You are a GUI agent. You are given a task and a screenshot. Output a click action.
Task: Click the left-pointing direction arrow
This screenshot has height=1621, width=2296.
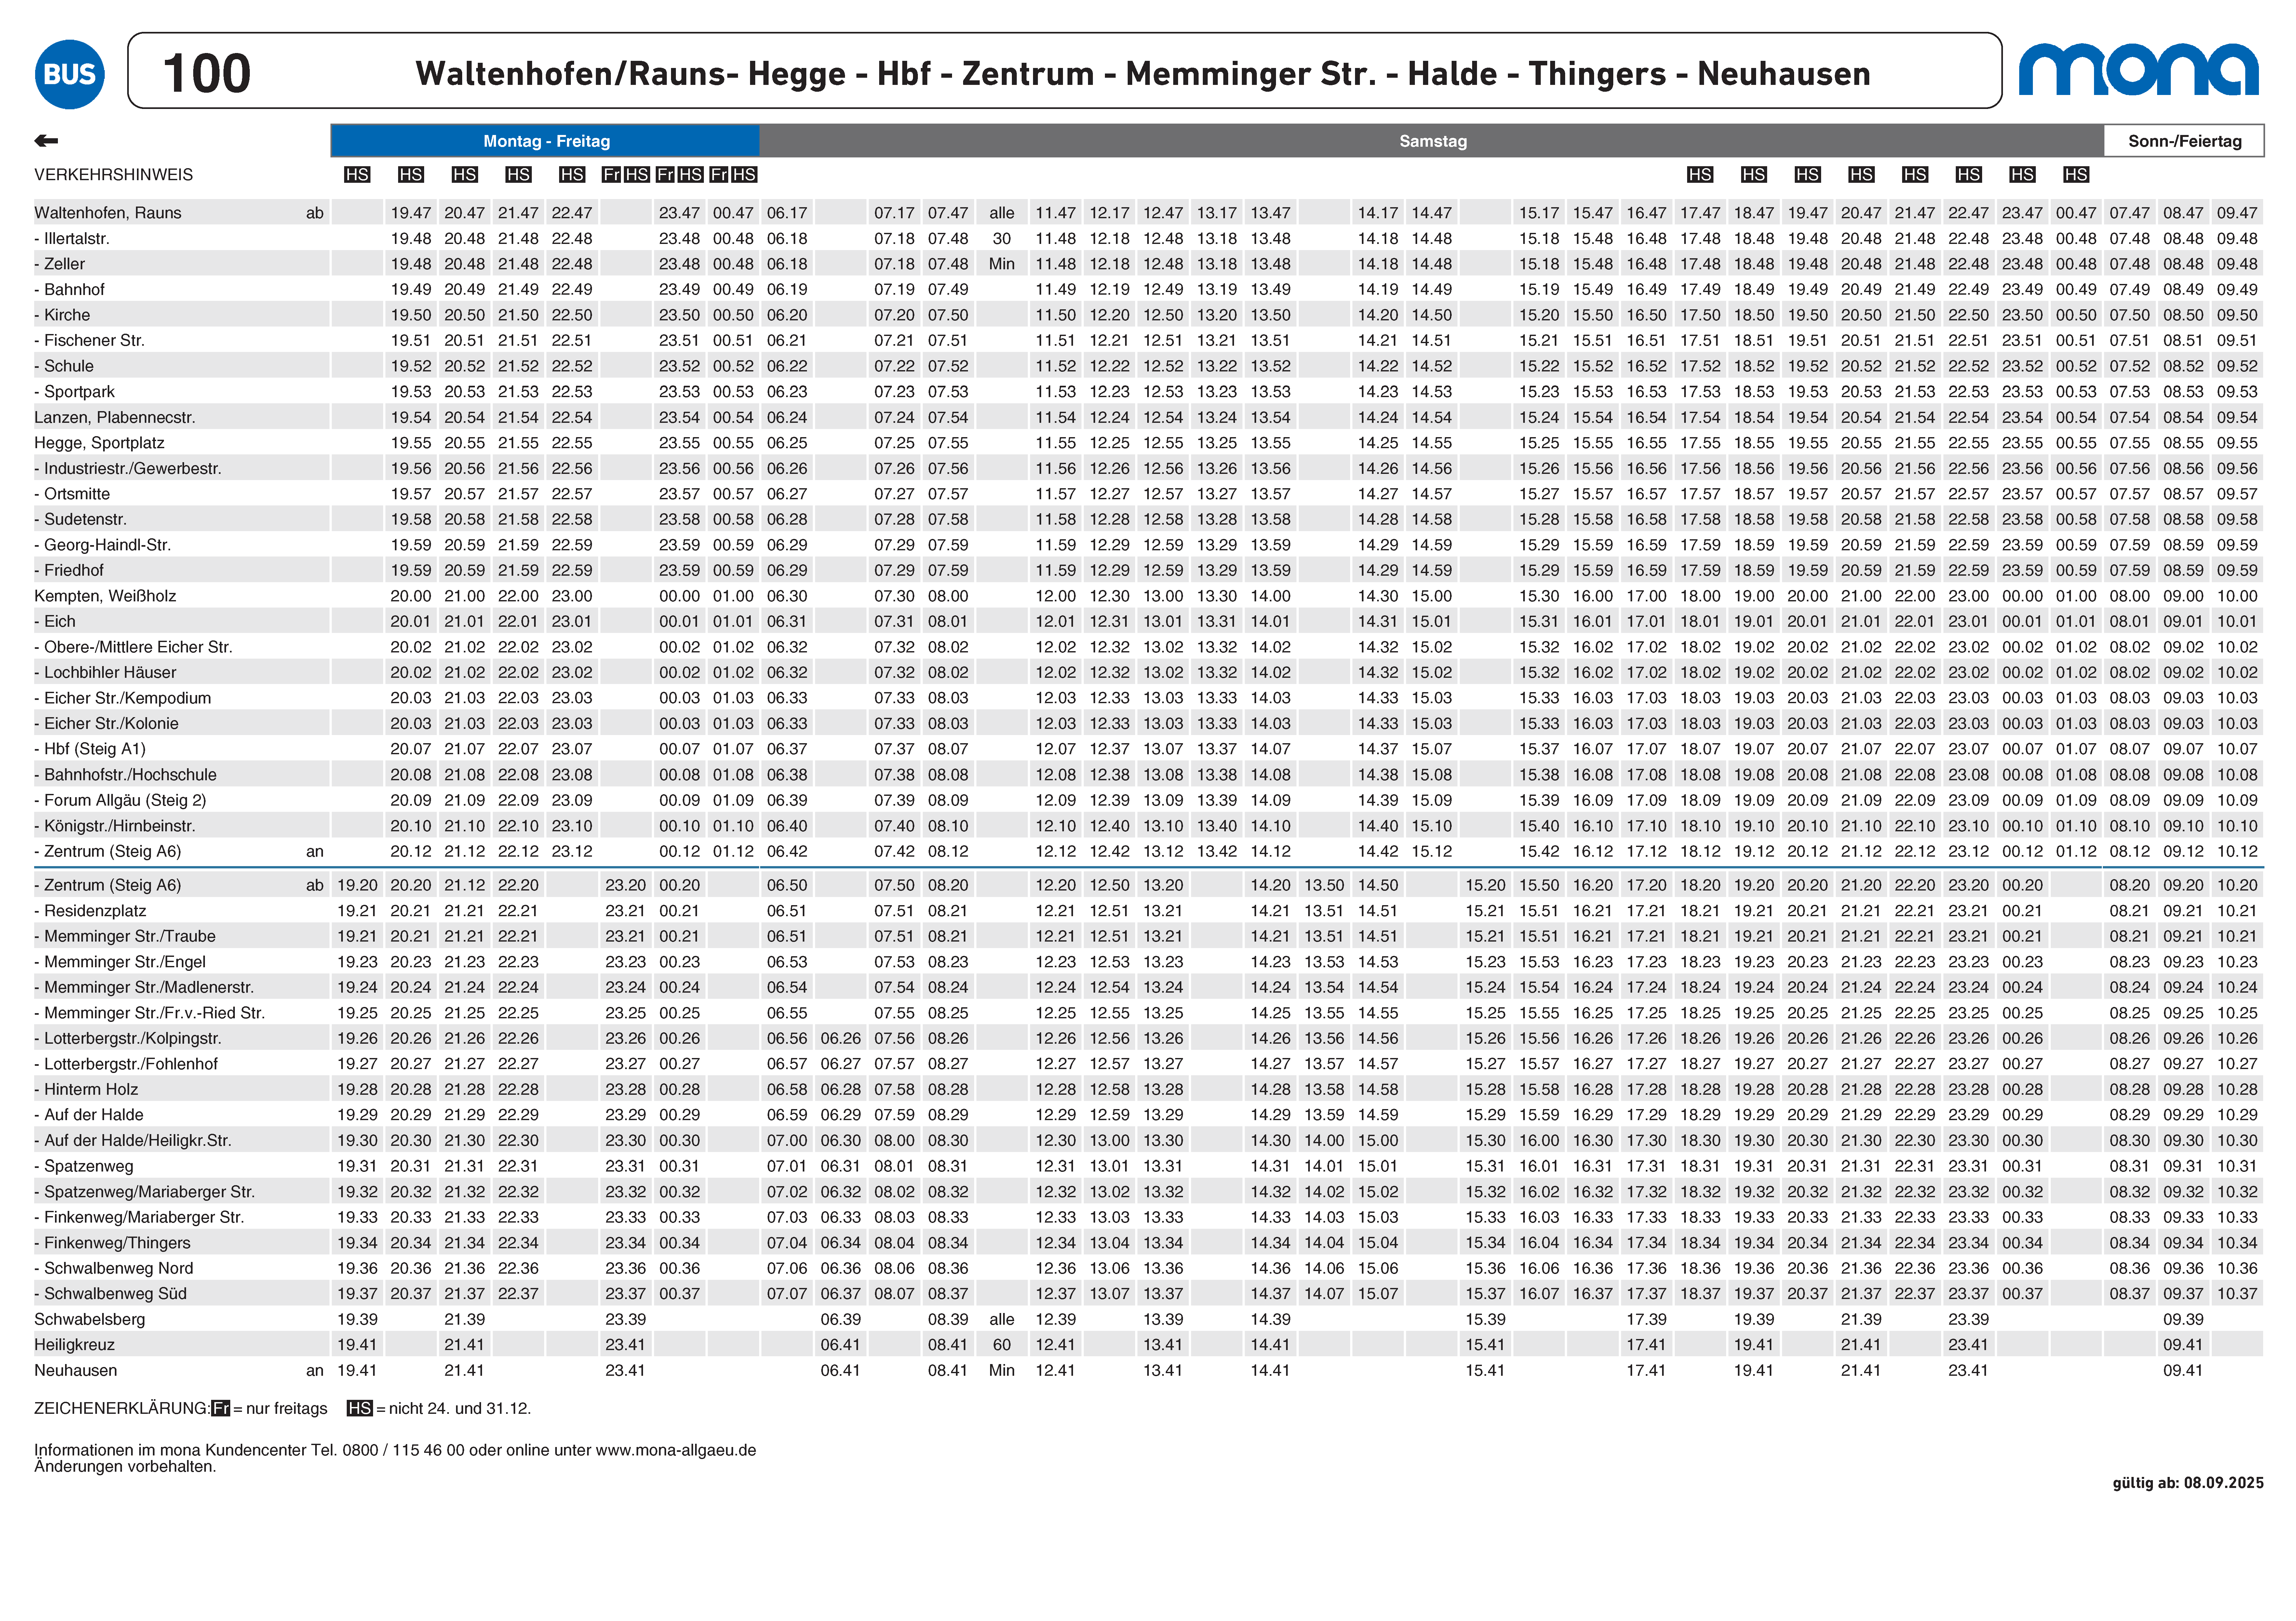coord(46,141)
